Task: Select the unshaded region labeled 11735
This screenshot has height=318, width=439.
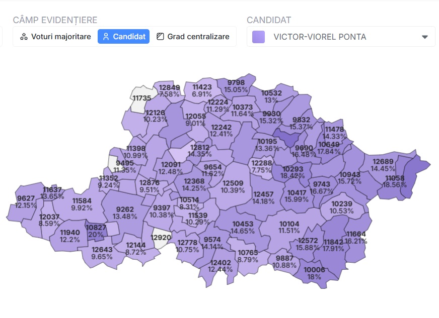Action: (x=142, y=98)
